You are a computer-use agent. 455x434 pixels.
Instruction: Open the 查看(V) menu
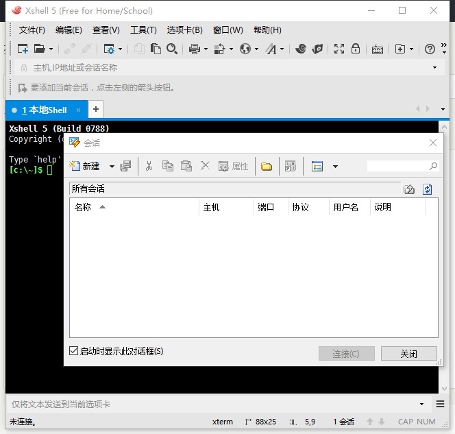coord(106,30)
